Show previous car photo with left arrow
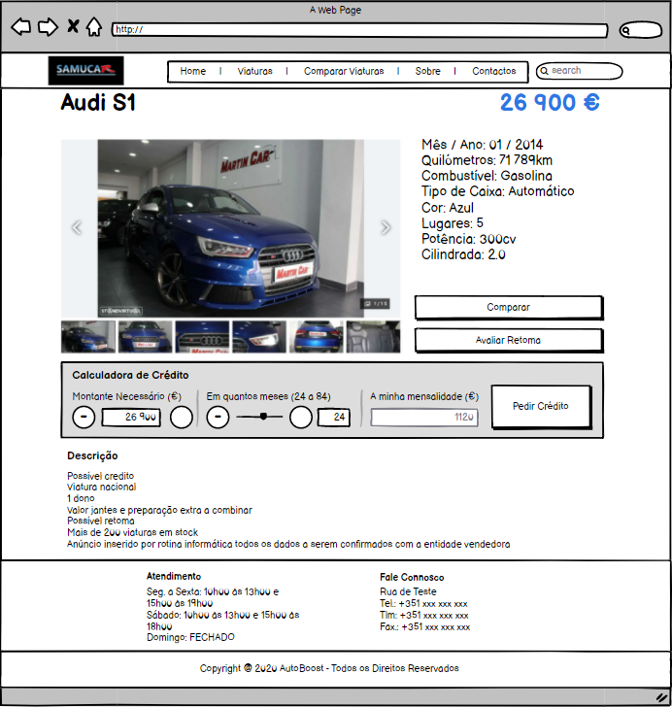 tap(77, 228)
